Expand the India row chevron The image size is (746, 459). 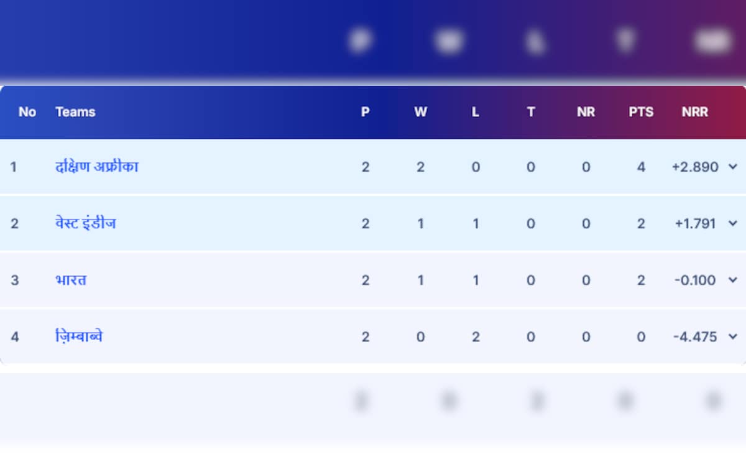pyautogui.click(x=733, y=280)
